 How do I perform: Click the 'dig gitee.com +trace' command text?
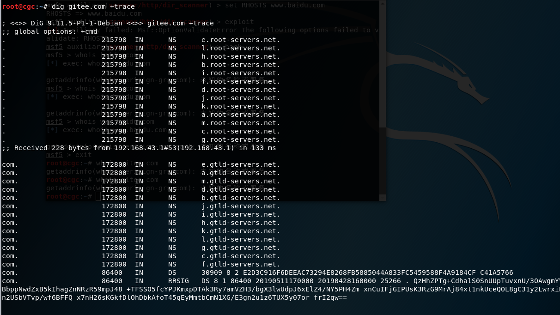[x=93, y=6]
